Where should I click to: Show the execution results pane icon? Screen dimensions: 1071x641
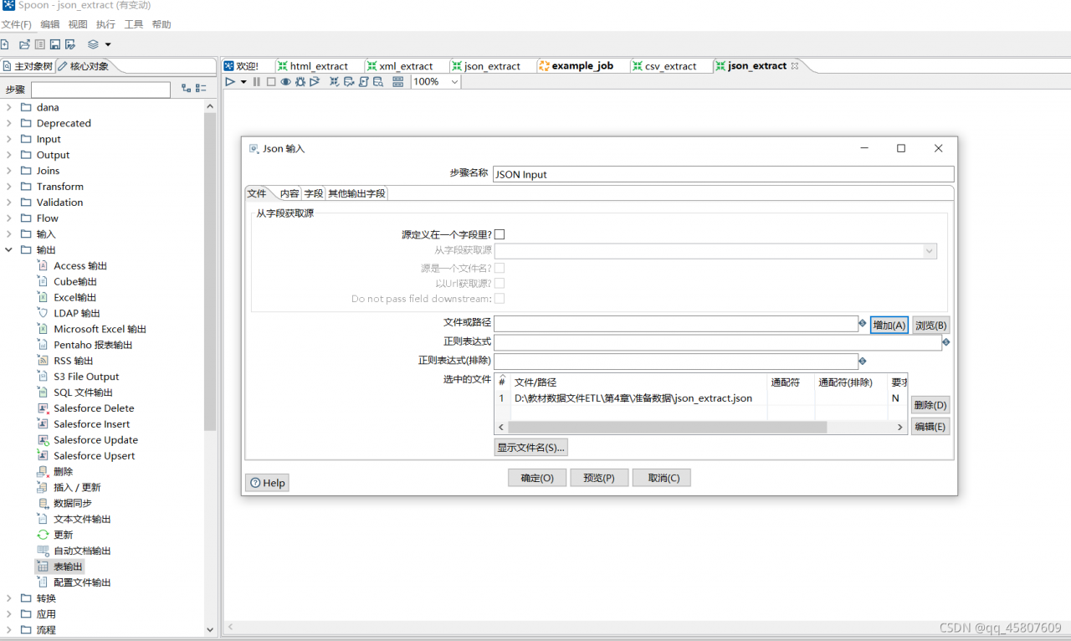pyautogui.click(x=397, y=82)
